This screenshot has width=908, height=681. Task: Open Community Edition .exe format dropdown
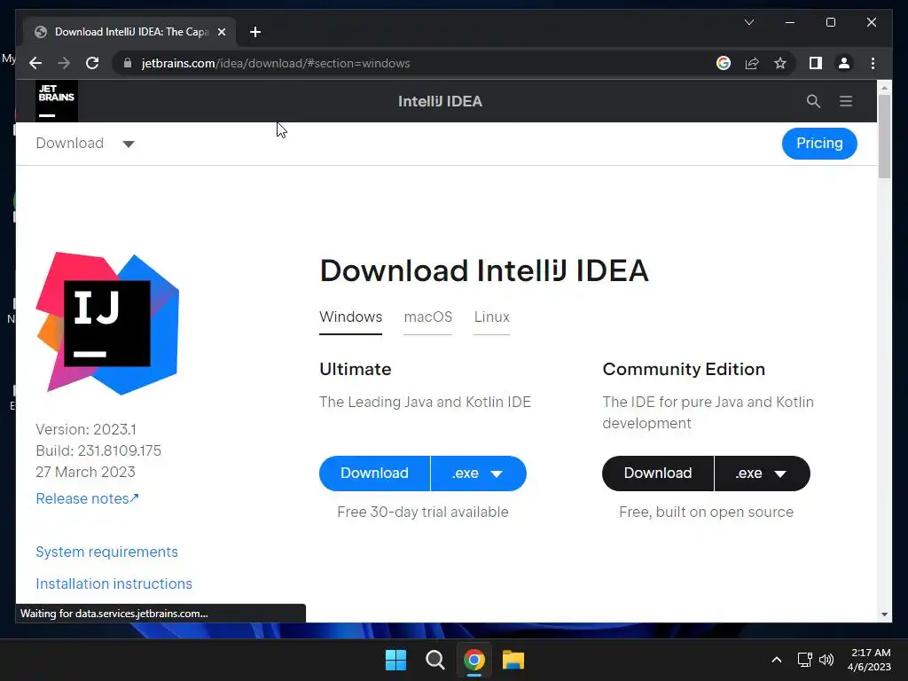[x=762, y=474]
